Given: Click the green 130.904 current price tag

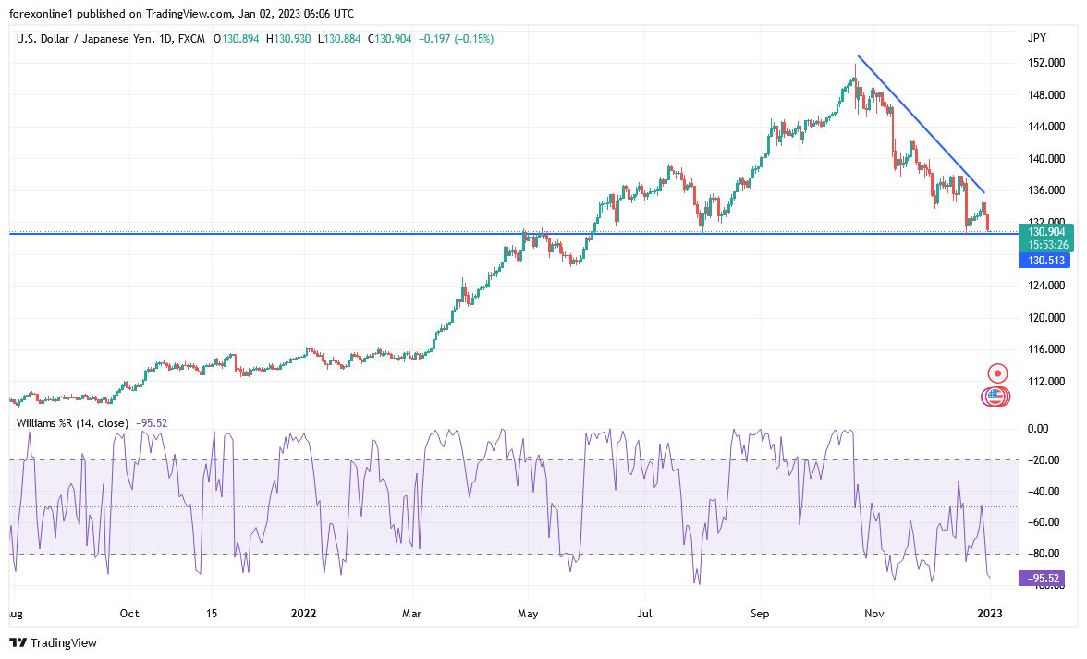Looking at the screenshot, I should pyautogui.click(x=1046, y=231).
